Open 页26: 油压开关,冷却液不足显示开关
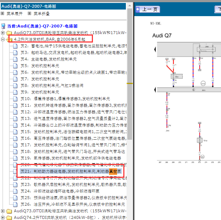221x220 pixels. pyautogui.click(x=73, y=205)
